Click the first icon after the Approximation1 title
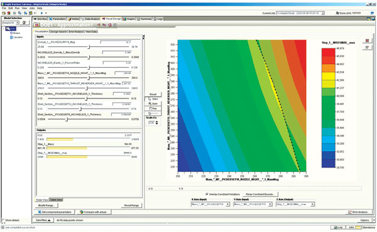 click(x=99, y=25)
